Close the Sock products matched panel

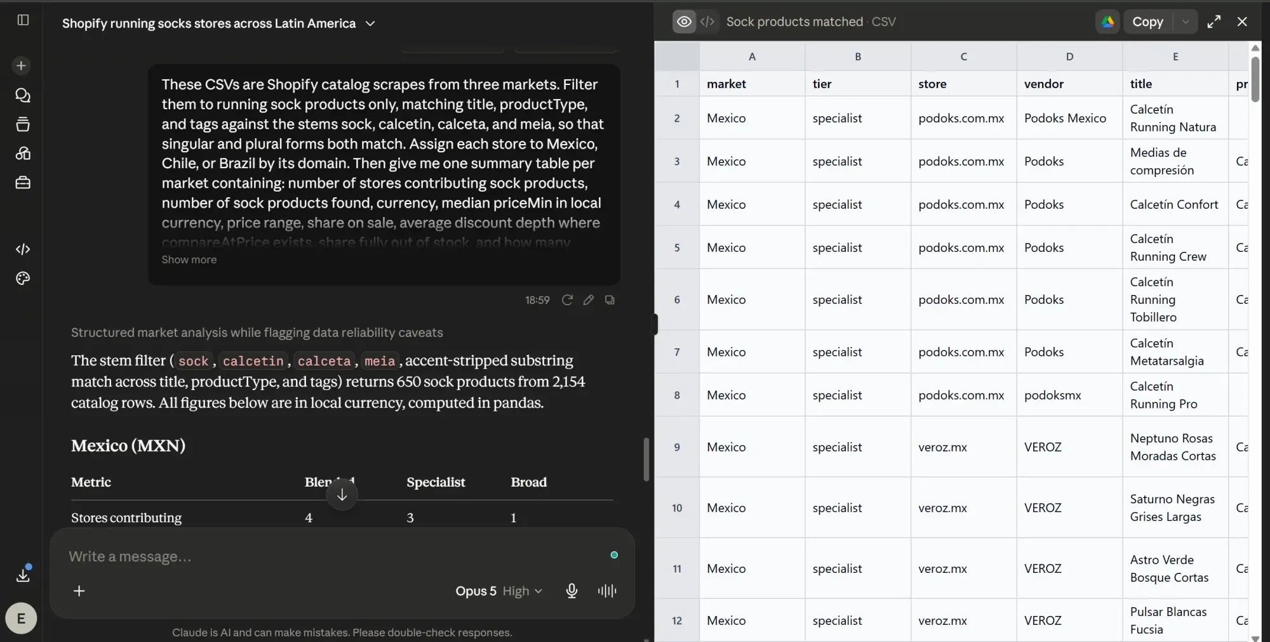coord(1243,22)
